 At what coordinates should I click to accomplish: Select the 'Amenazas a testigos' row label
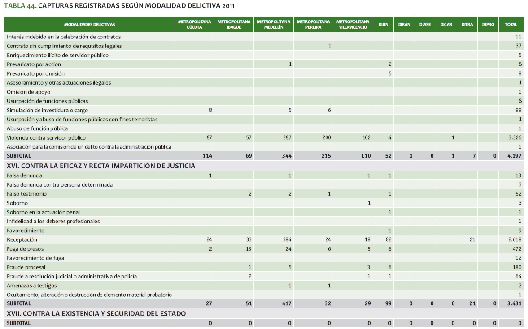click(x=32, y=286)
